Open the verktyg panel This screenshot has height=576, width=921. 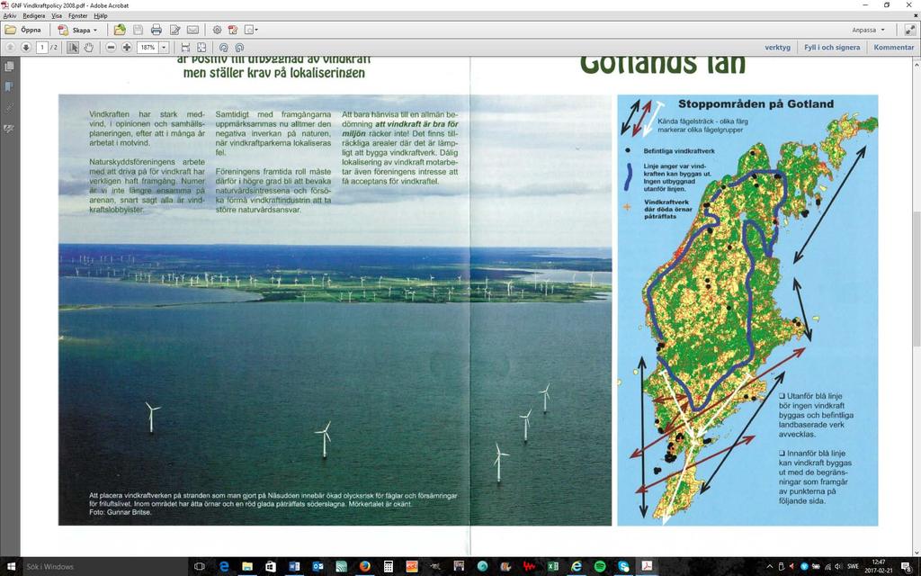coord(778,47)
